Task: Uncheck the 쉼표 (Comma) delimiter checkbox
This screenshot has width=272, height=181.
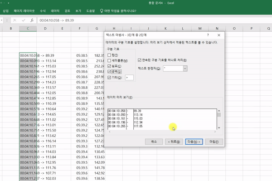Action: pyautogui.click(x=109, y=66)
